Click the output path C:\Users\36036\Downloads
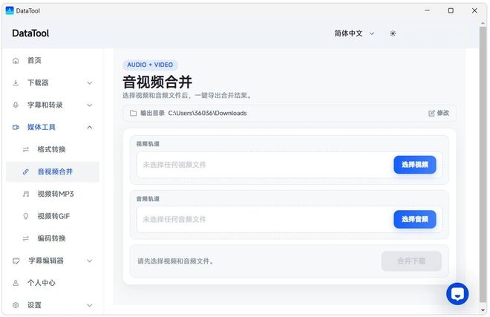Image resolution: width=490 pixels, height=317 pixels. tap(207, 113)
